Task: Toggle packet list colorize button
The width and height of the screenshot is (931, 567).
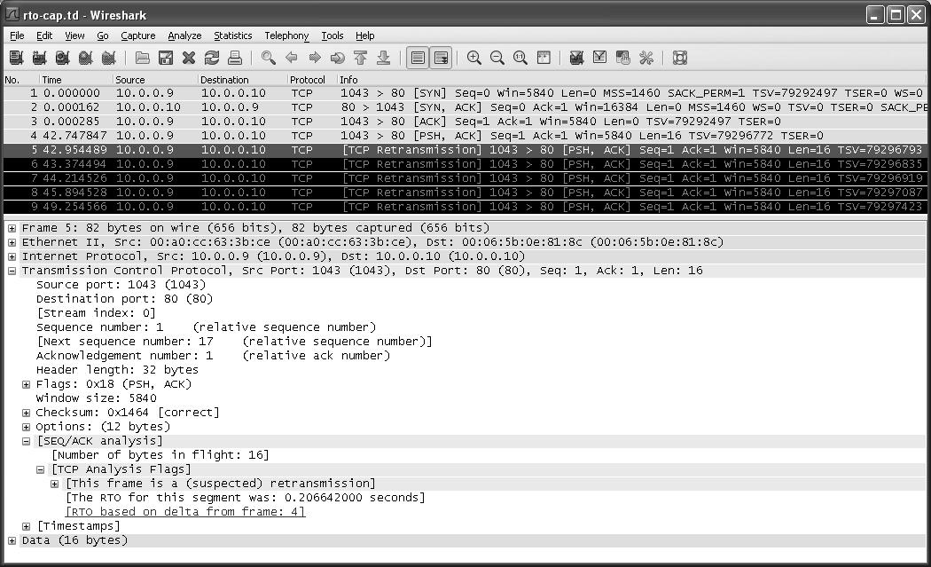Action: tap(418, 59)
